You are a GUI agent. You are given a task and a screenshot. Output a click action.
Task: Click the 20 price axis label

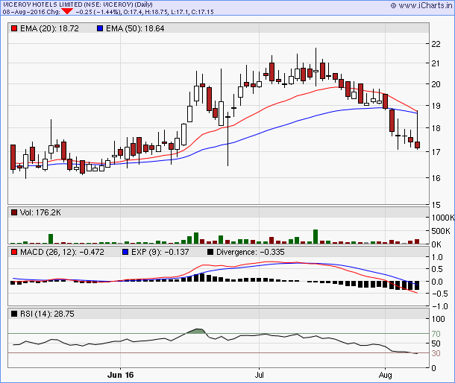436,84
